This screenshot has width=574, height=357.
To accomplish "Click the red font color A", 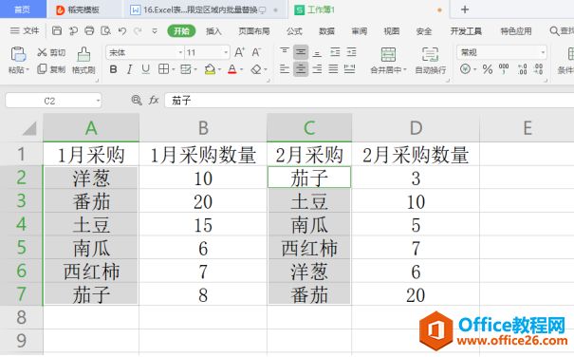I will [231, 69].
